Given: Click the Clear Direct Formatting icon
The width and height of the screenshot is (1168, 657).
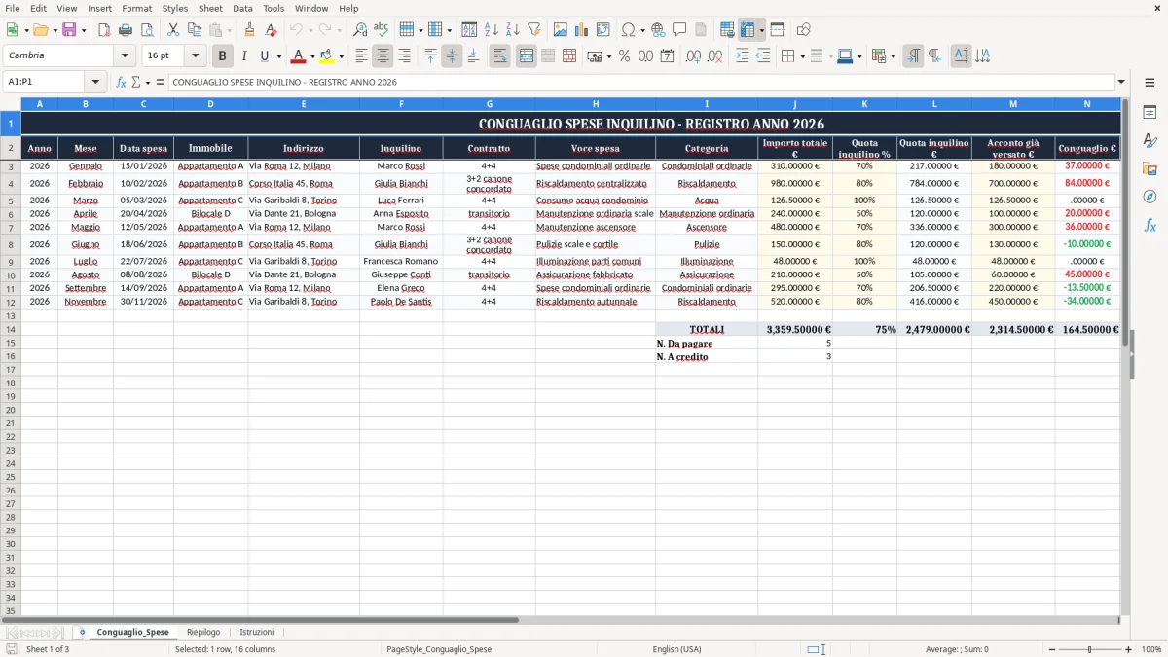Looking at the screenshot, I should point(271,30).
